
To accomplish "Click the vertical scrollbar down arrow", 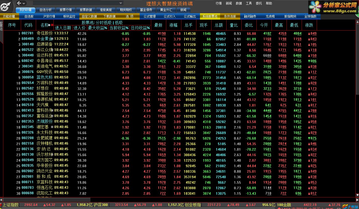I will point(357,195).
